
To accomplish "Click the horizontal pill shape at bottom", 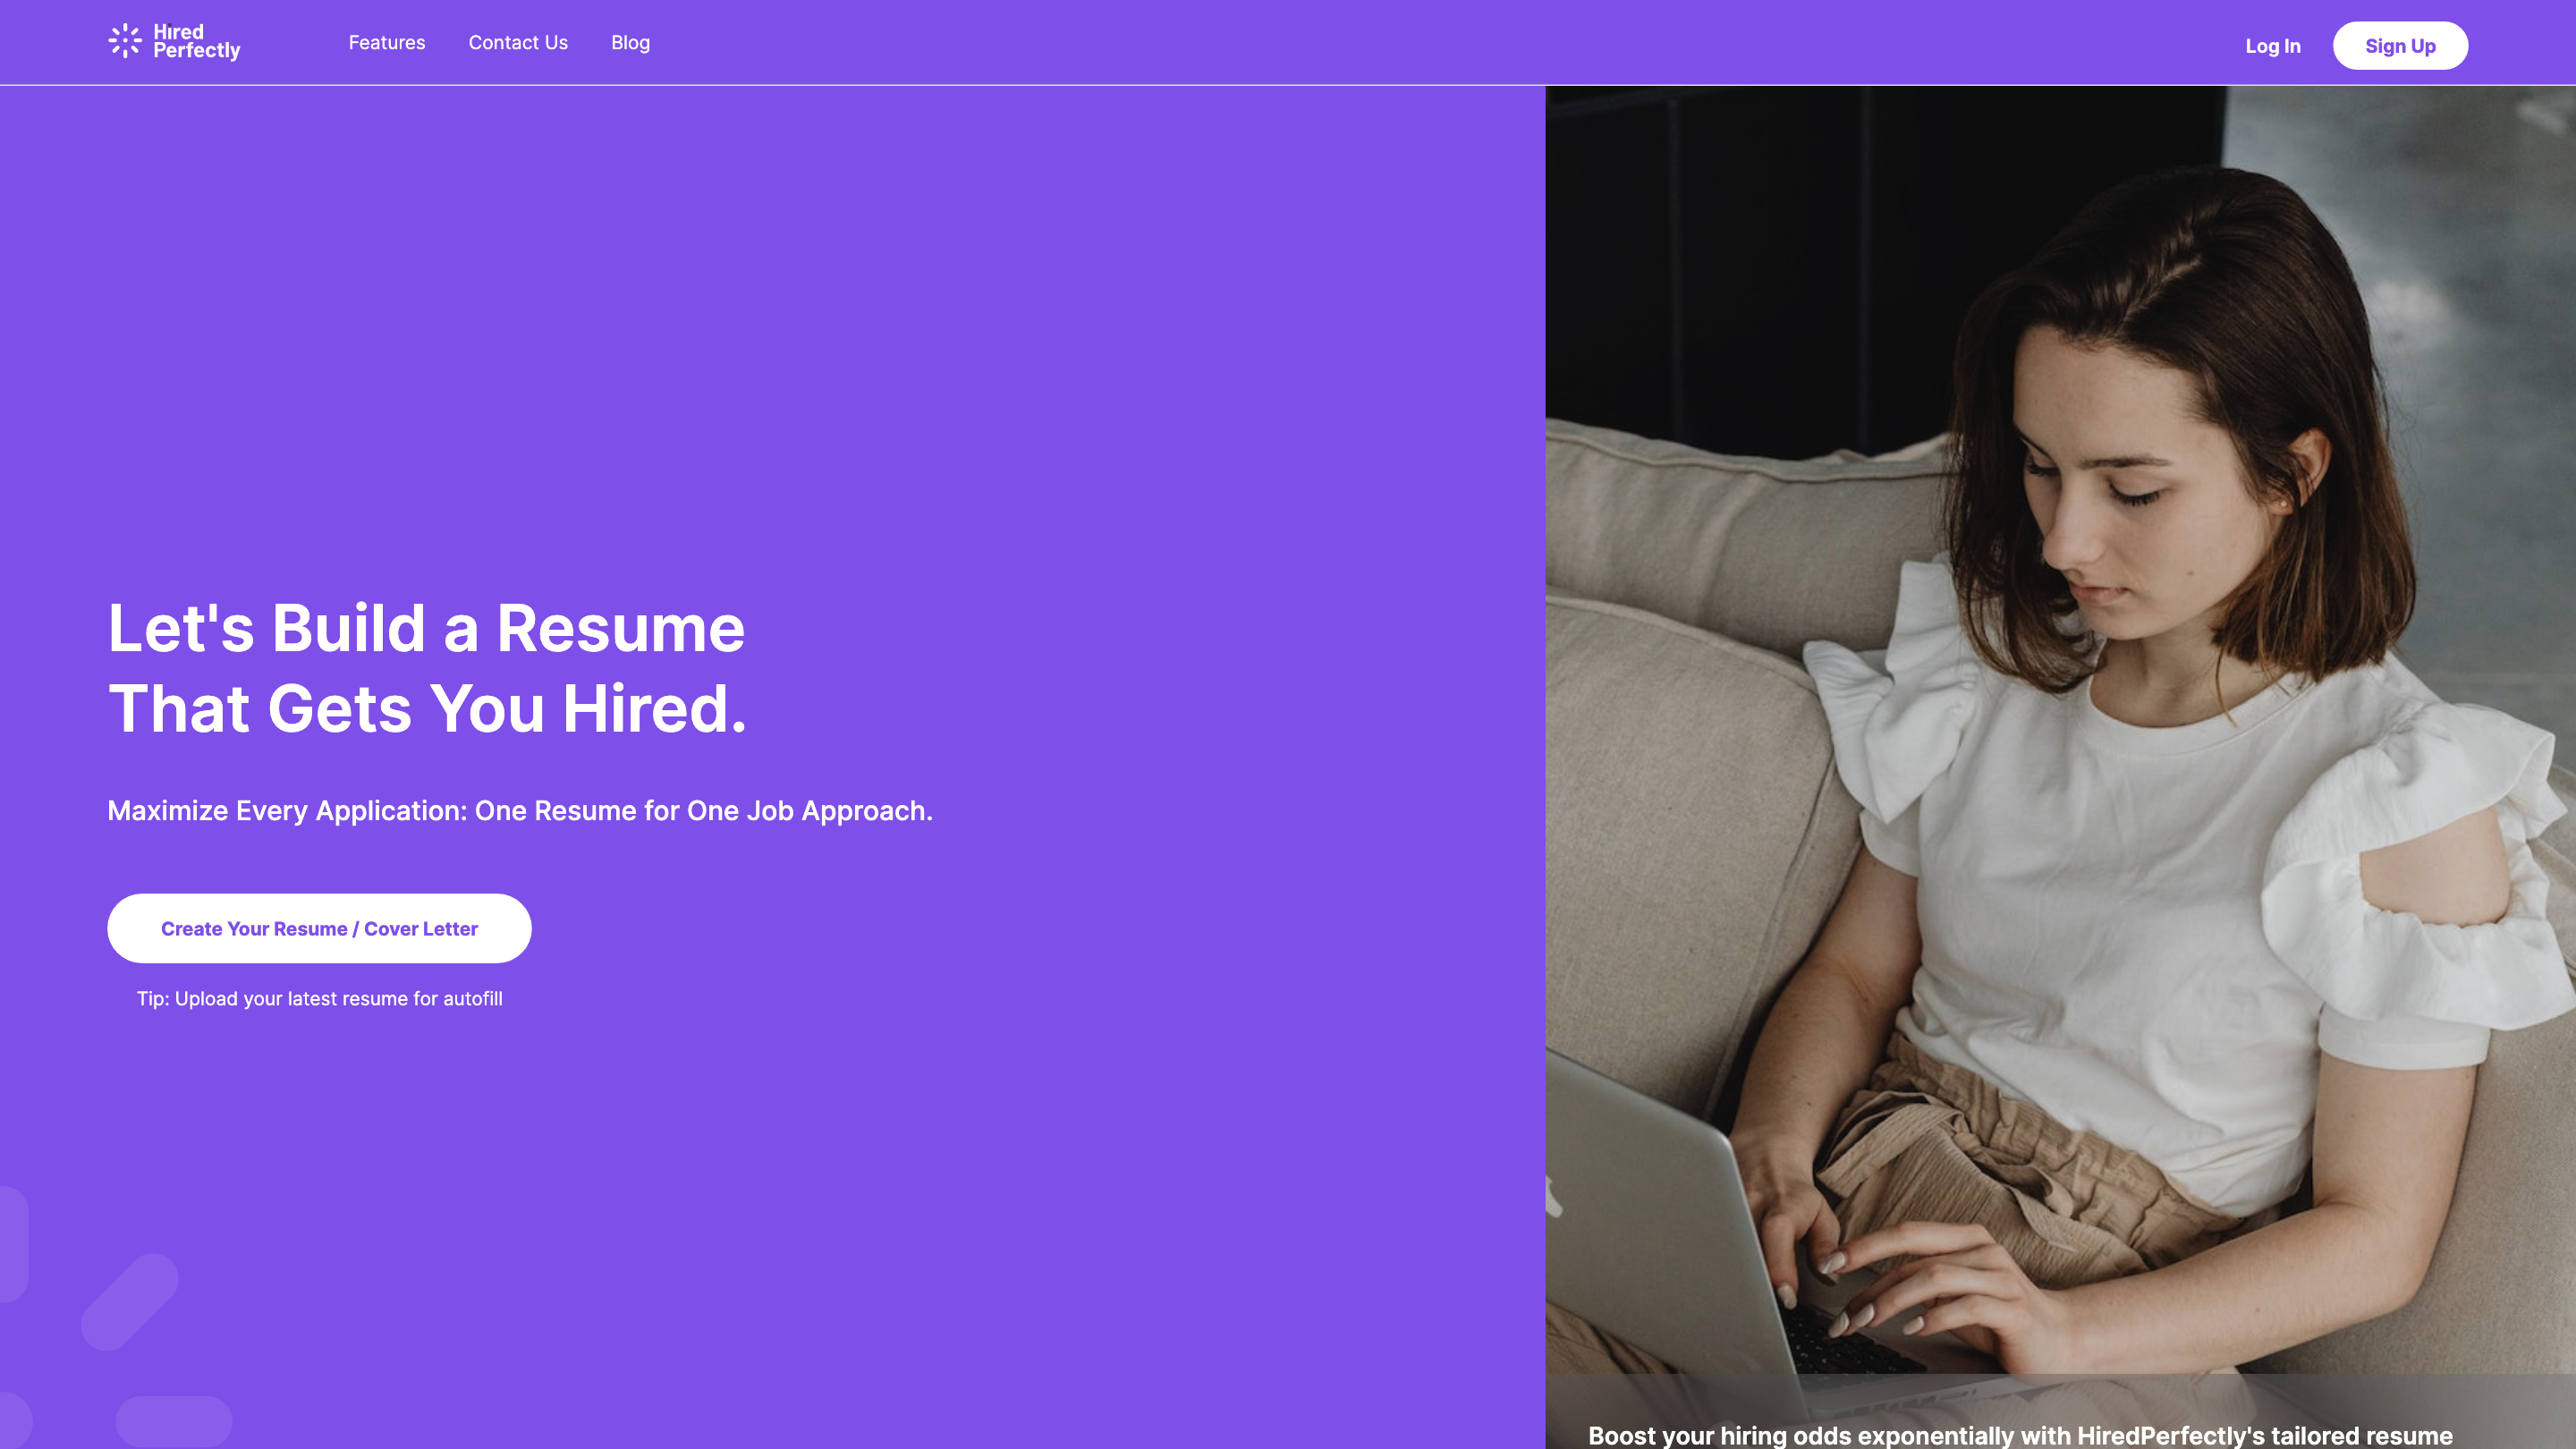I will pos(174,1420).
